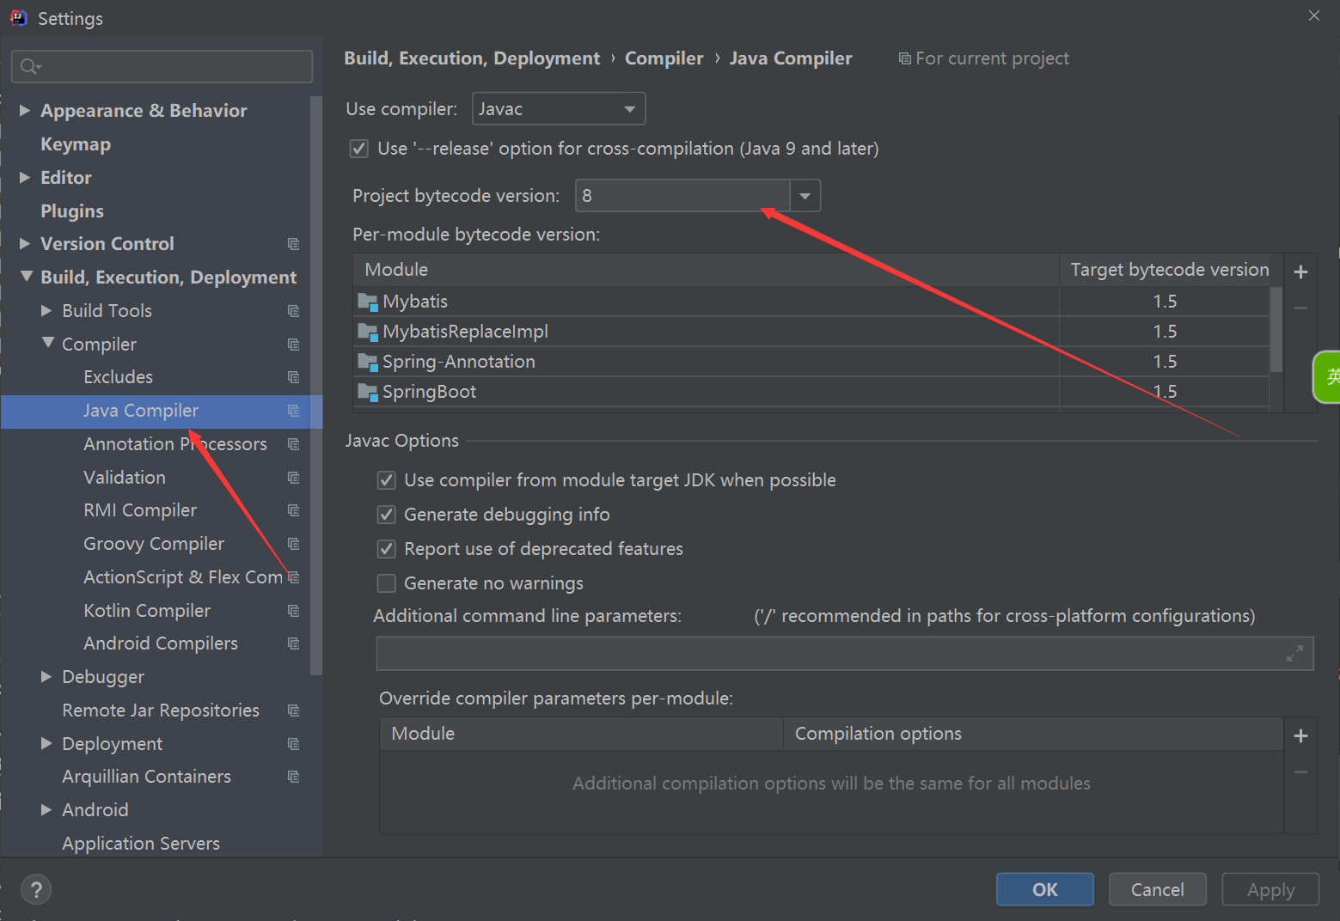Click the project-level icon beside Validation
Image resolution: width=1340 pixels, height=921 pixels.
coord(294,478)
